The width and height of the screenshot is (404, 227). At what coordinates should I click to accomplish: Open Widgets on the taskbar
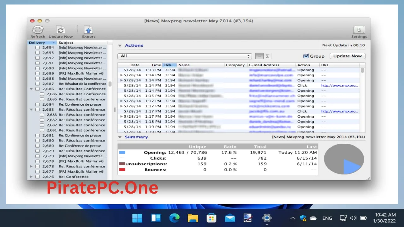[x=156, y=218]
